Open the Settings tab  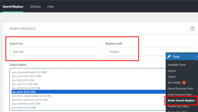click(x=35, y=7)
